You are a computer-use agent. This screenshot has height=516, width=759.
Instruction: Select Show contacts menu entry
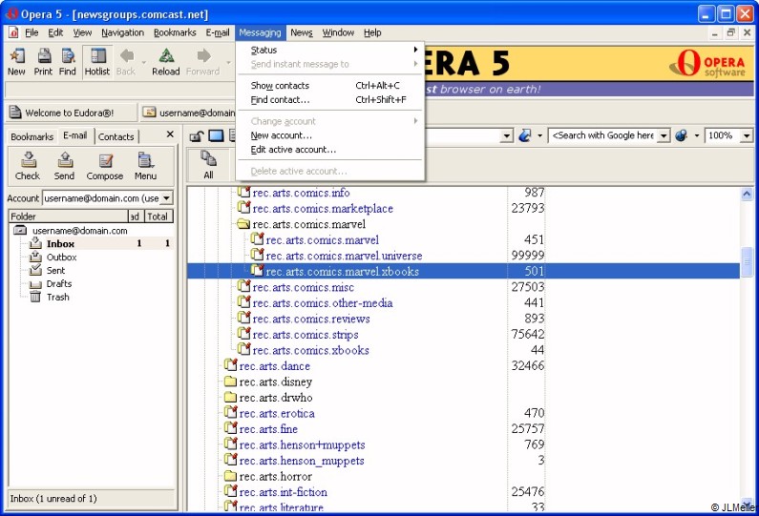click(x=330, y=86)
